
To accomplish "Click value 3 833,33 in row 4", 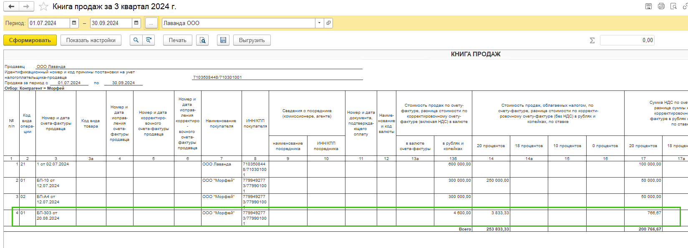I will click(500, 213).
